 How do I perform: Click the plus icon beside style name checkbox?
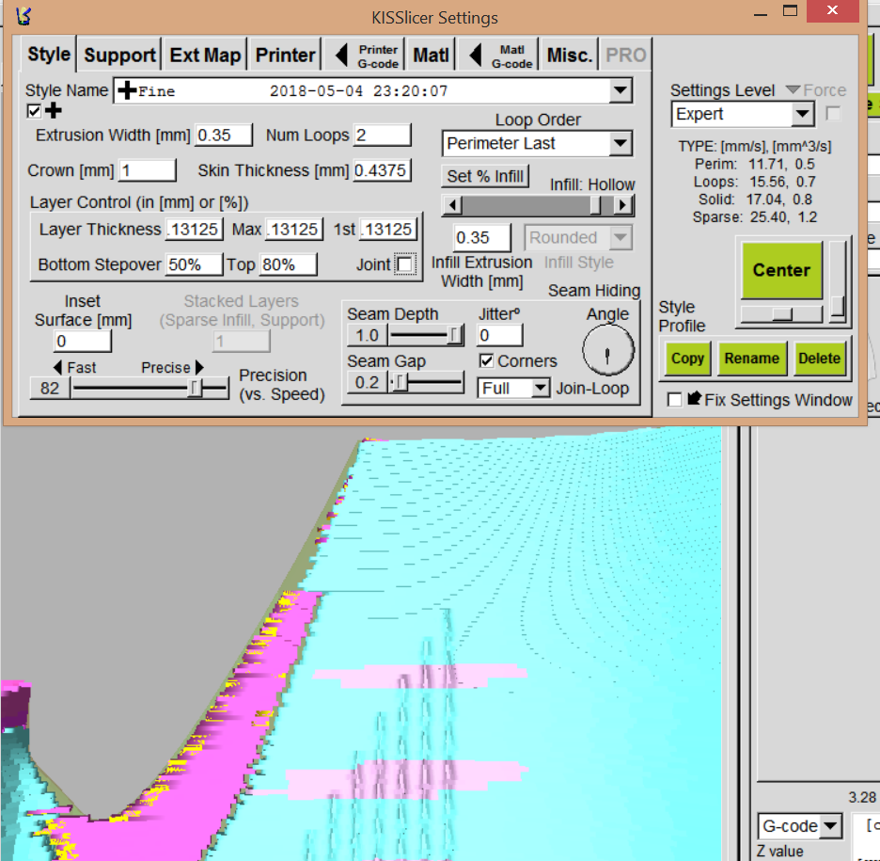(54, 111)
